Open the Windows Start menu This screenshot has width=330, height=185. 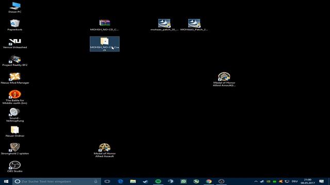click(x=6, y=181)
